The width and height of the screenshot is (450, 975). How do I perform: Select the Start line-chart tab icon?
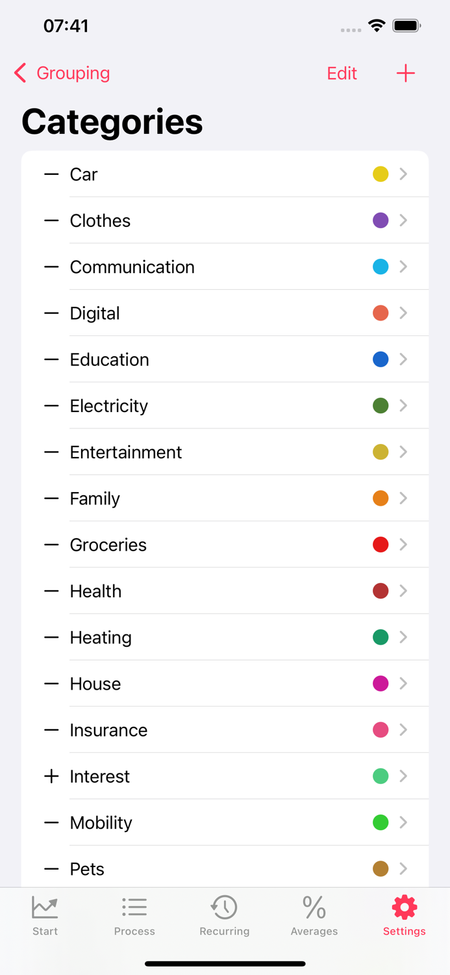(x=44, y=907)
